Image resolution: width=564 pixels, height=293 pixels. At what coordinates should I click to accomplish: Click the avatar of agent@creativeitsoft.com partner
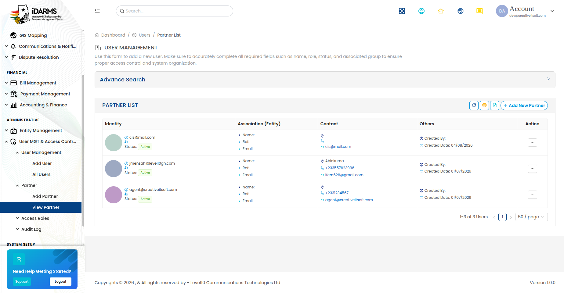pos(114,195)
